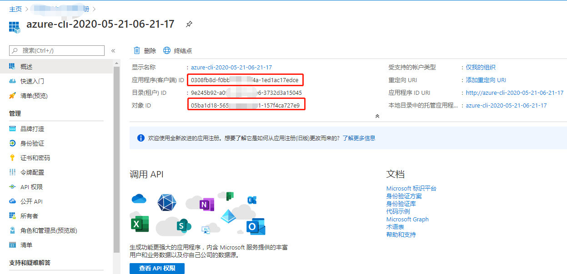Click the key icon for 证书和密码
Image resolution: width=567 pixels, height=274 pixels.
(12, 158)
